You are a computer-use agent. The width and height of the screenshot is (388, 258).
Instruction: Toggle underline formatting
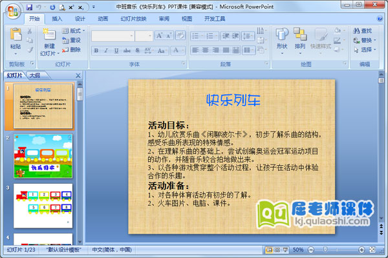pos(116,50)
